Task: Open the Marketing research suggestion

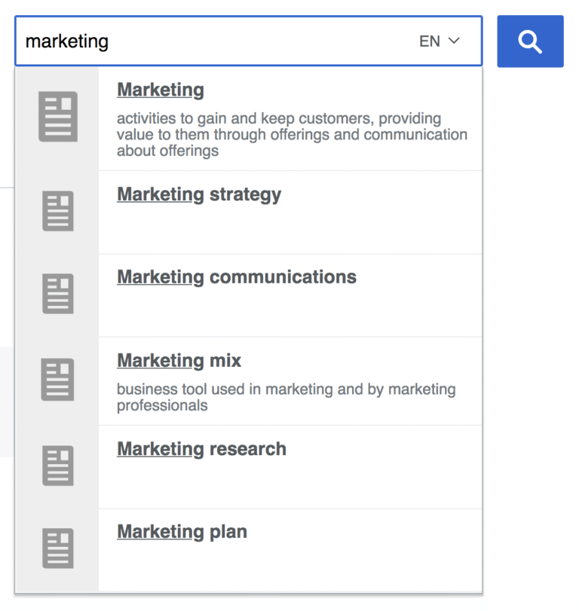Action: (x=201, y=448)
